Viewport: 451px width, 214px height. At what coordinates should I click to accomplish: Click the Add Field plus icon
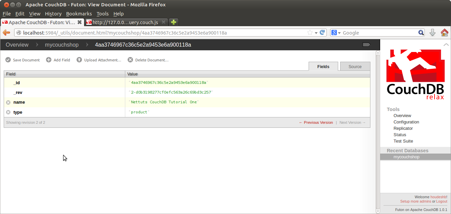point(49,60)
